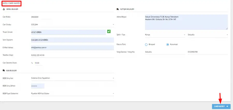233x110 pixels.
Task: Open the Cari Grubu dropdown
Action: coord(72,25)
